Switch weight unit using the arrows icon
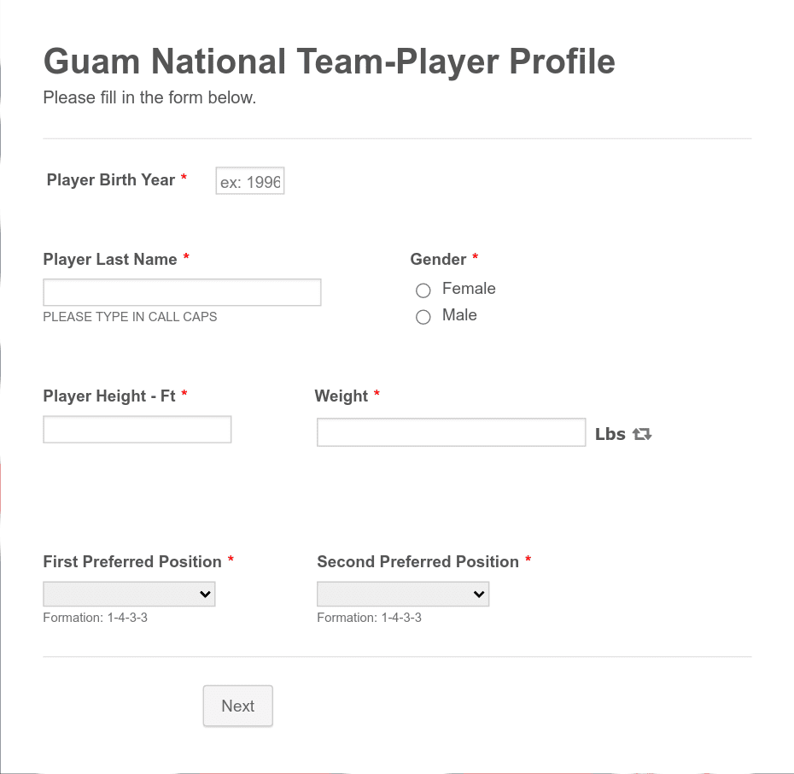 coord(641,434)
